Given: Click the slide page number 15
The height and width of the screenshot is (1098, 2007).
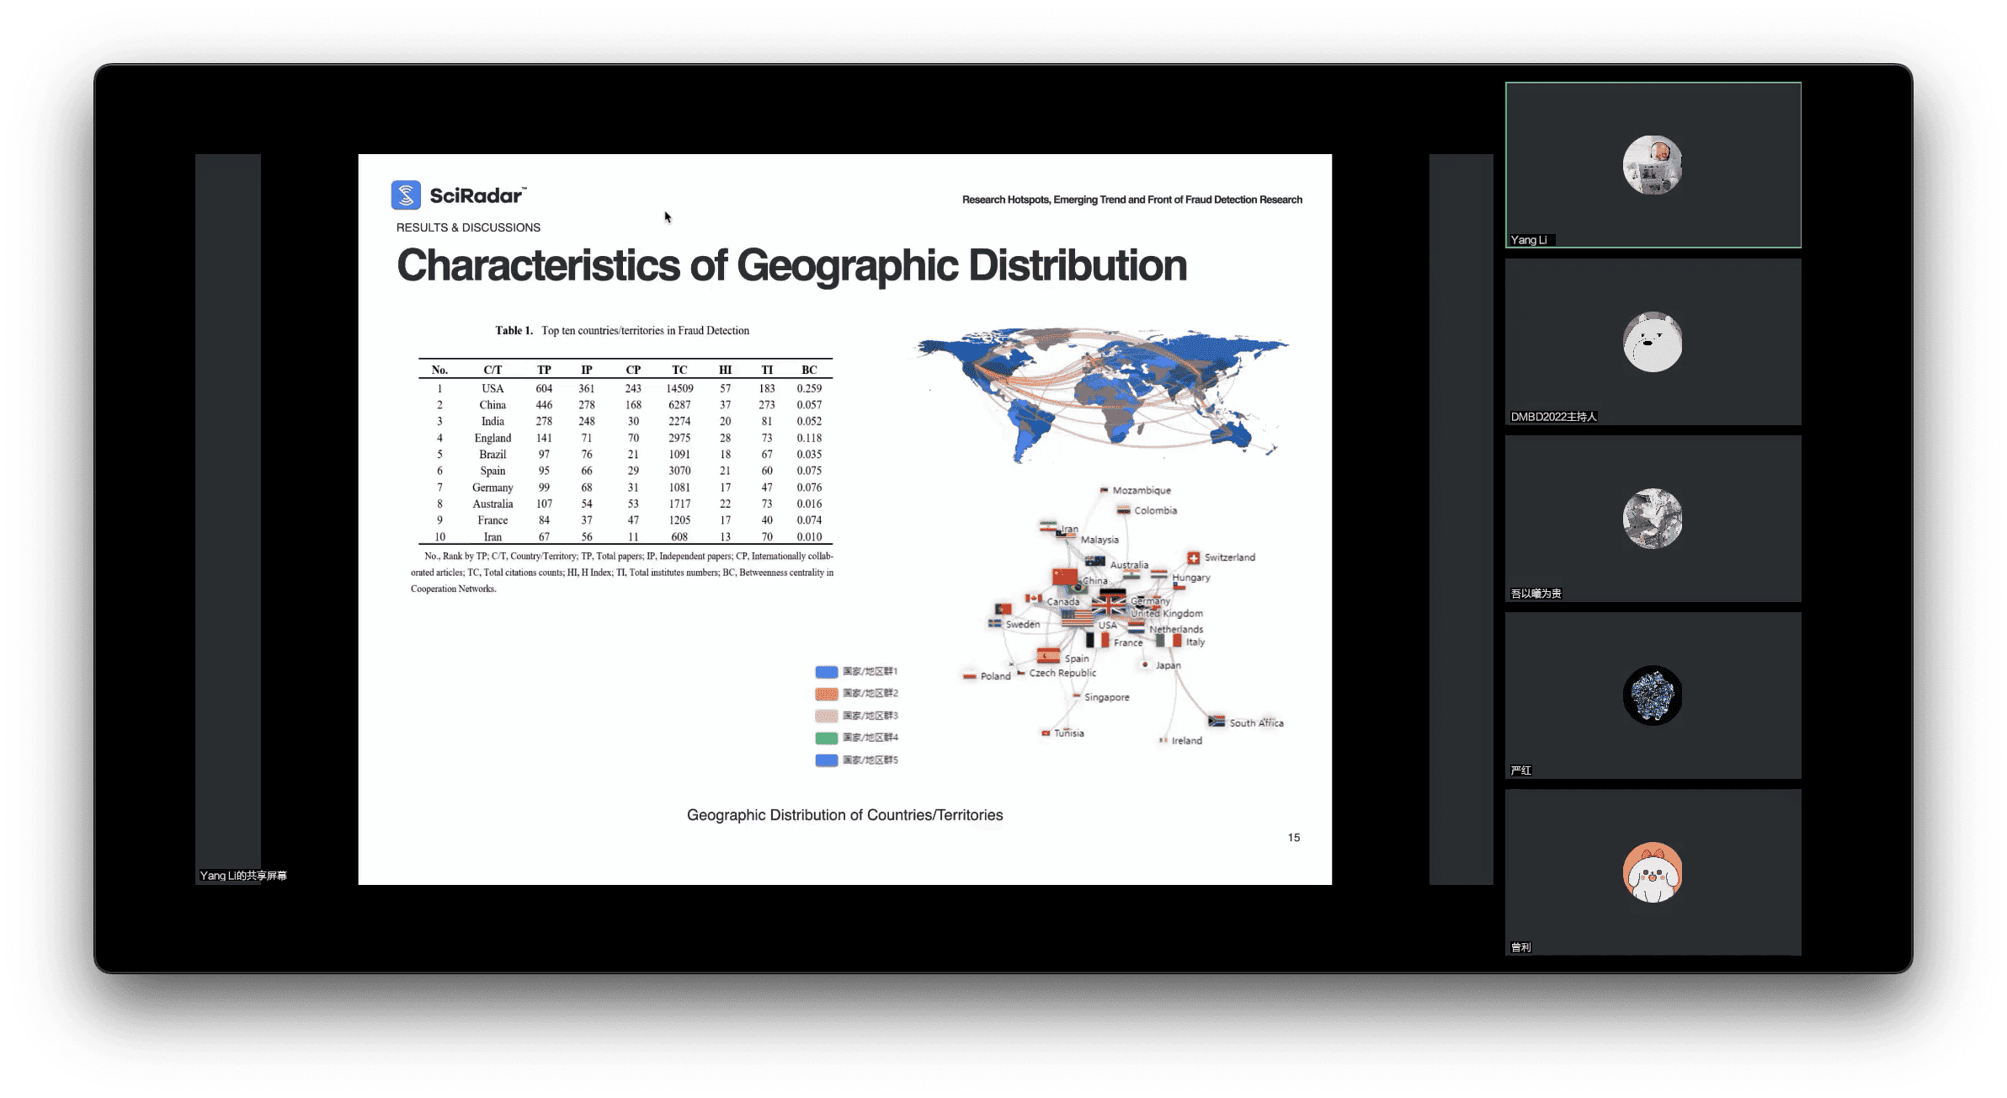Looking at the screenshot, I should point(1293,837).
